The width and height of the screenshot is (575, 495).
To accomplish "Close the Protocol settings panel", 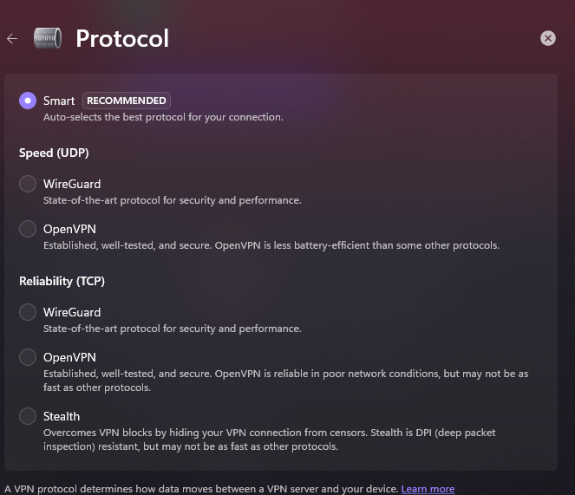I will 548,38.
